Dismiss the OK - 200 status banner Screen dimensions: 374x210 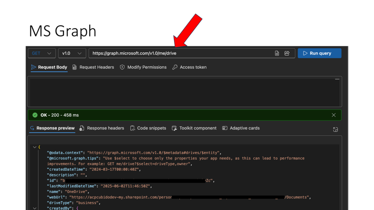tap(333, 115)
